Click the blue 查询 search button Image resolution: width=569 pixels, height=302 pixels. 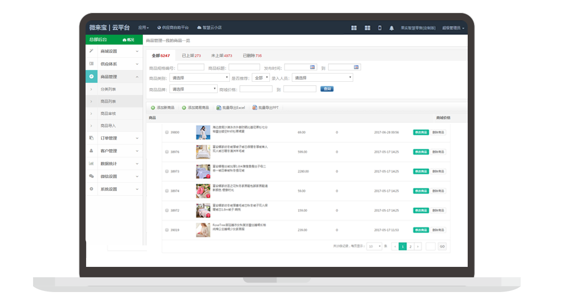click(x=327, y=89)
